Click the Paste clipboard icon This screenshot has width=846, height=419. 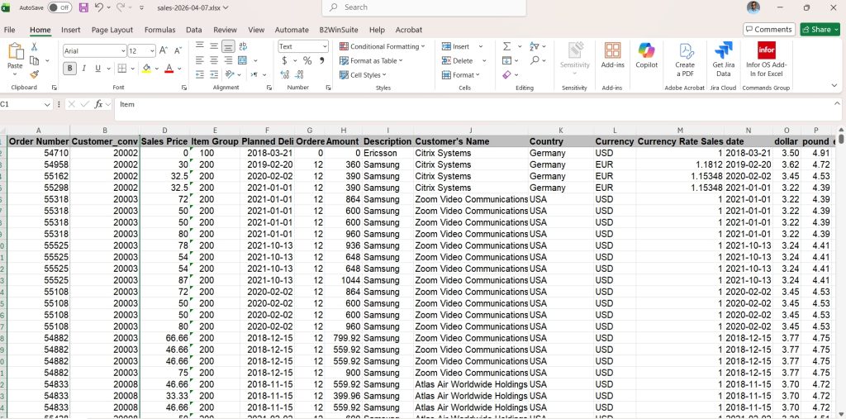click(15, 52)
